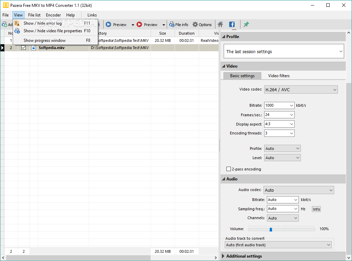Switch to the Video filters tab
352x261 pixels.
click(279, 76)
